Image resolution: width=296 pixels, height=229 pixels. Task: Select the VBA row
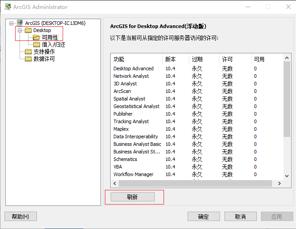click(x=197, y=167)
